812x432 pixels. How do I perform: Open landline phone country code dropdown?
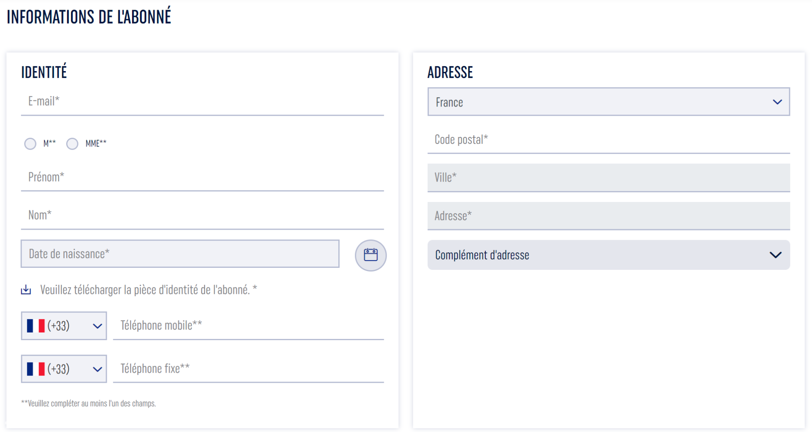pos(64,369)
